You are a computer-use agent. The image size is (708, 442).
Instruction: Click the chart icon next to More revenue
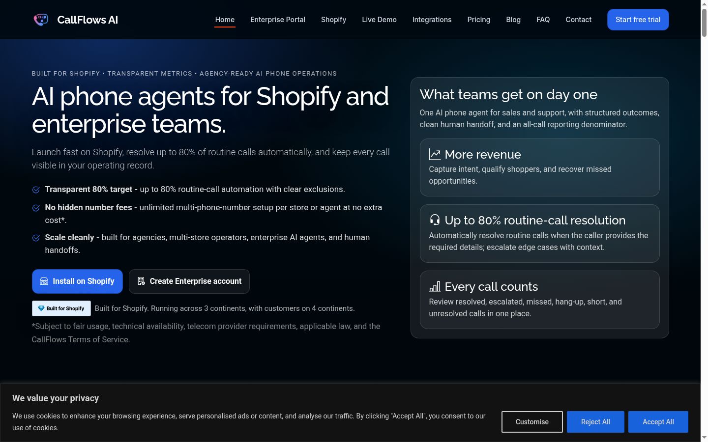[435, 154]
